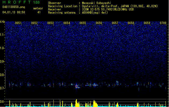Click the 0657 time marker
Viewport: 169px width, 107px height.
point(115,23)
